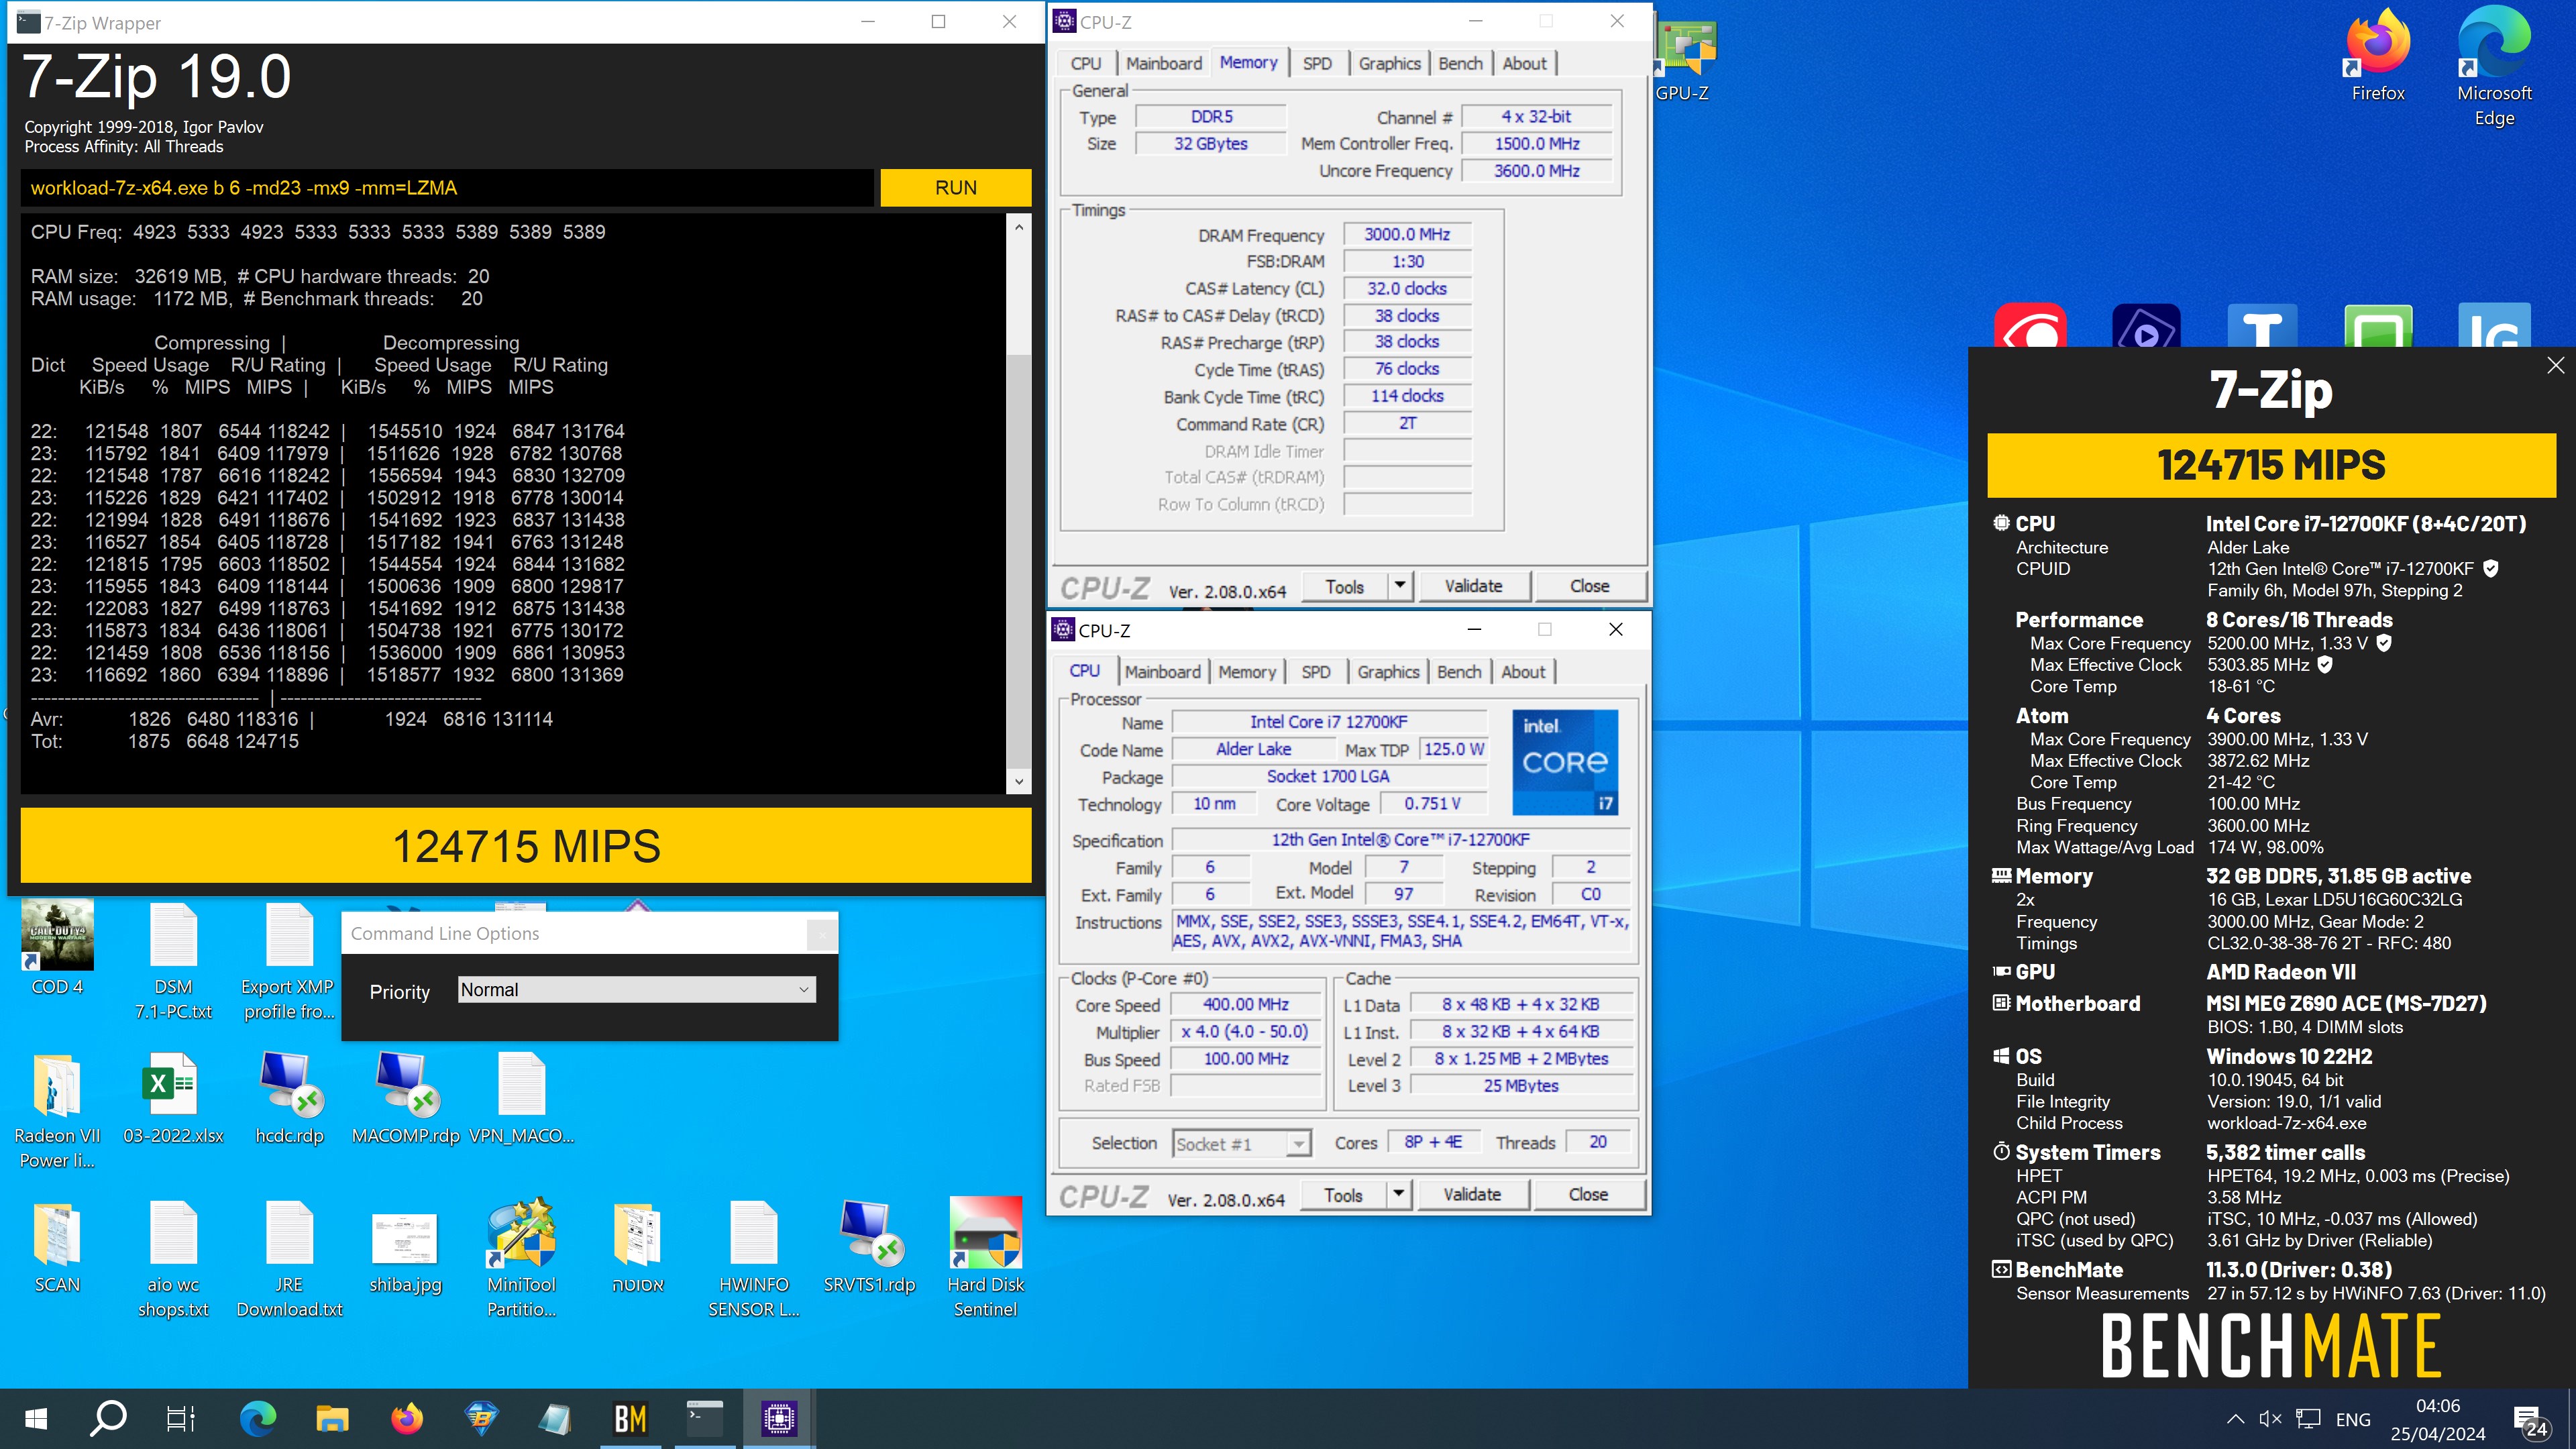The height and width of the screenshot is (1449, 2576).
Task: Open the HWINFO SENSOR file icon
Action: [x=753, y=1259]
